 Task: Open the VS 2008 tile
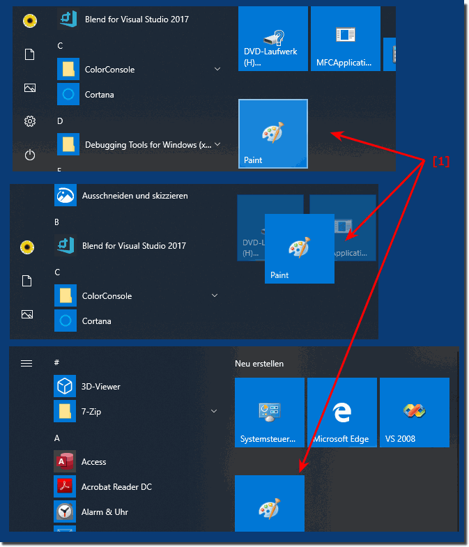click(415, 413)
